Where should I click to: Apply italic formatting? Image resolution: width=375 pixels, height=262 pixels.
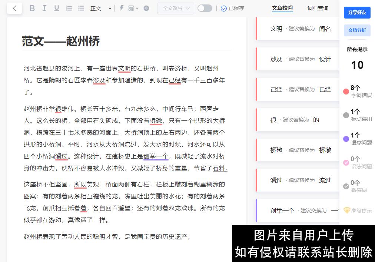[44, 8]
